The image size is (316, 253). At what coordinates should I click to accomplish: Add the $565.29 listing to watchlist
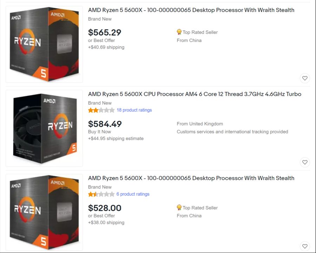(305, 78)
